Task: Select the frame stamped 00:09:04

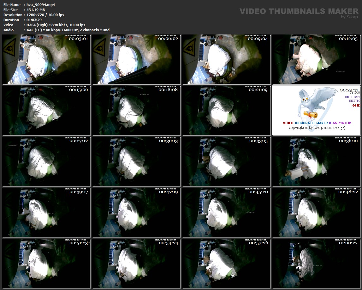Action: pyautogui.click(x=226, y=59)
